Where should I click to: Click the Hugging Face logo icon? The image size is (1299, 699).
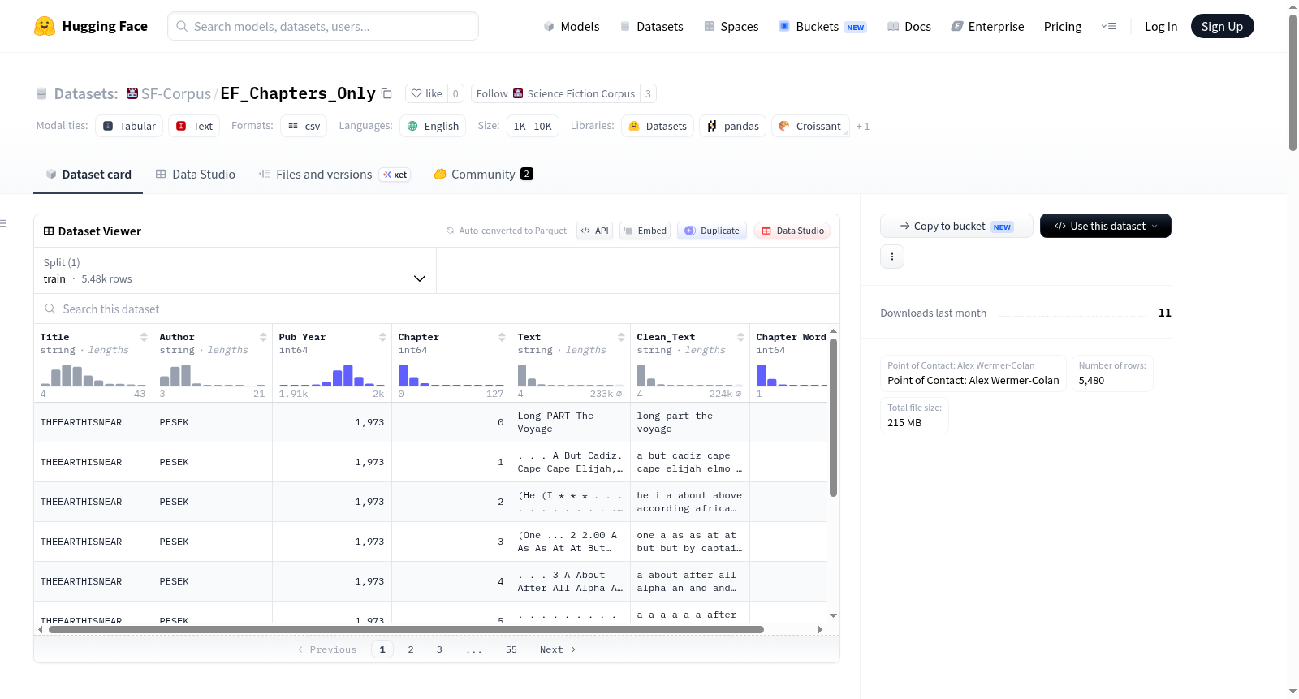coord(45,26)
